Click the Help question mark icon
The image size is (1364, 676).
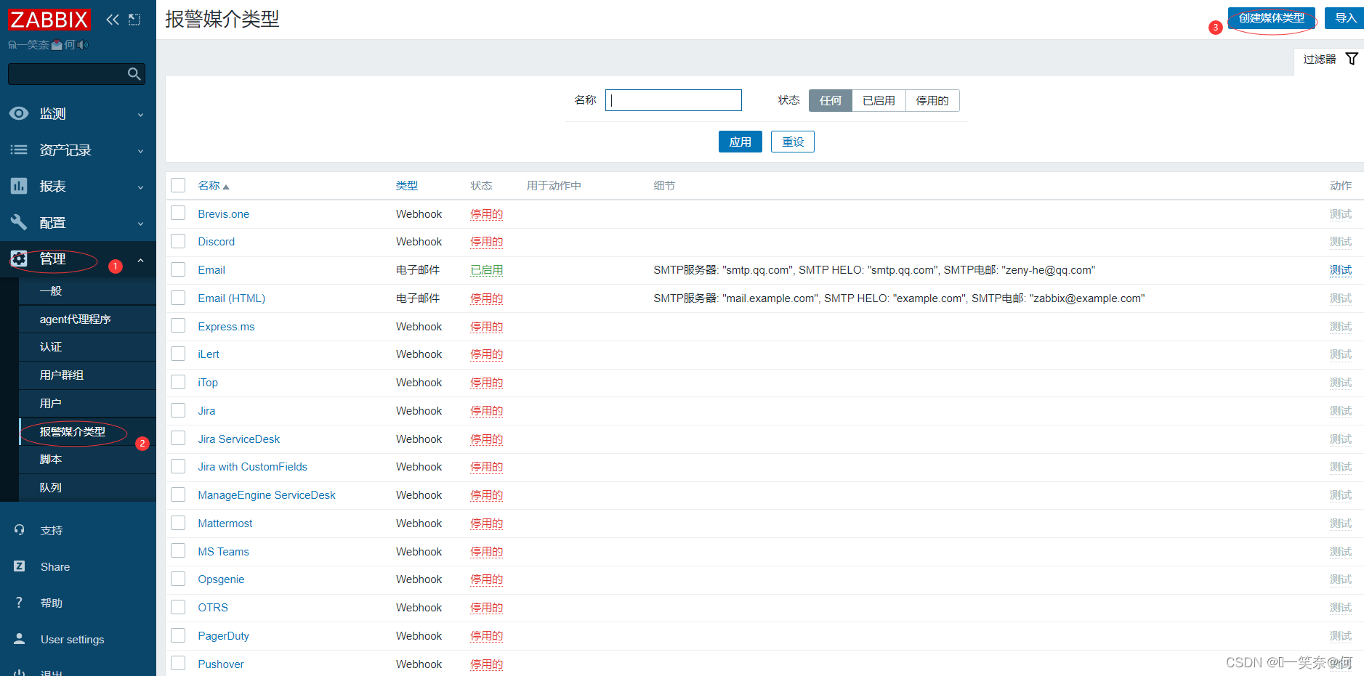pos(20,603)
